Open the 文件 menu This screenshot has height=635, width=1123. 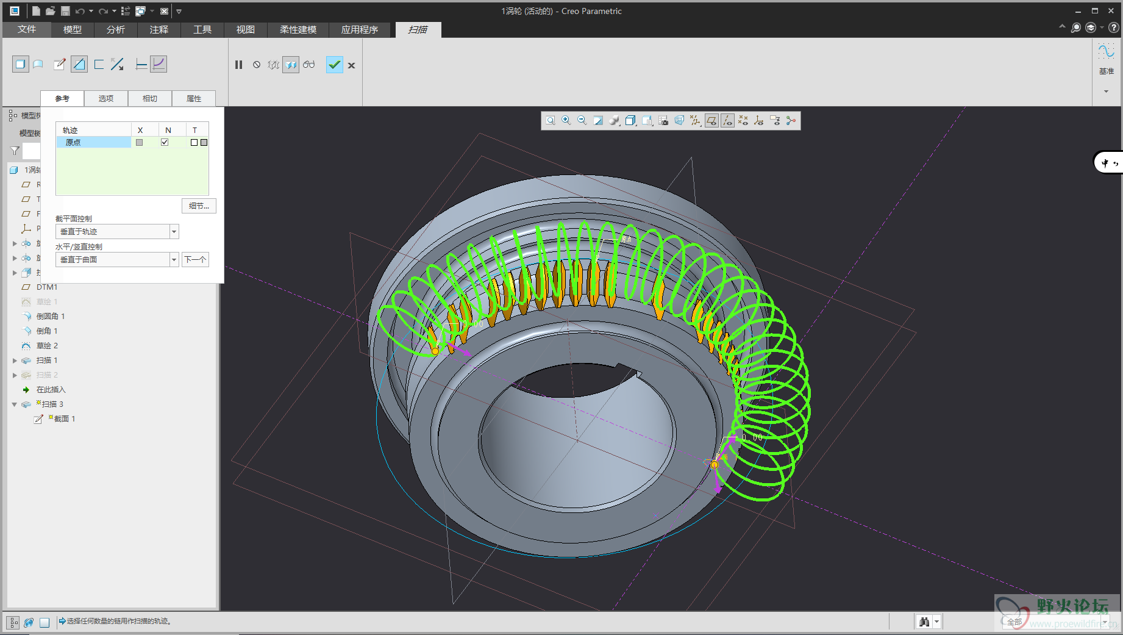point(27,29)
